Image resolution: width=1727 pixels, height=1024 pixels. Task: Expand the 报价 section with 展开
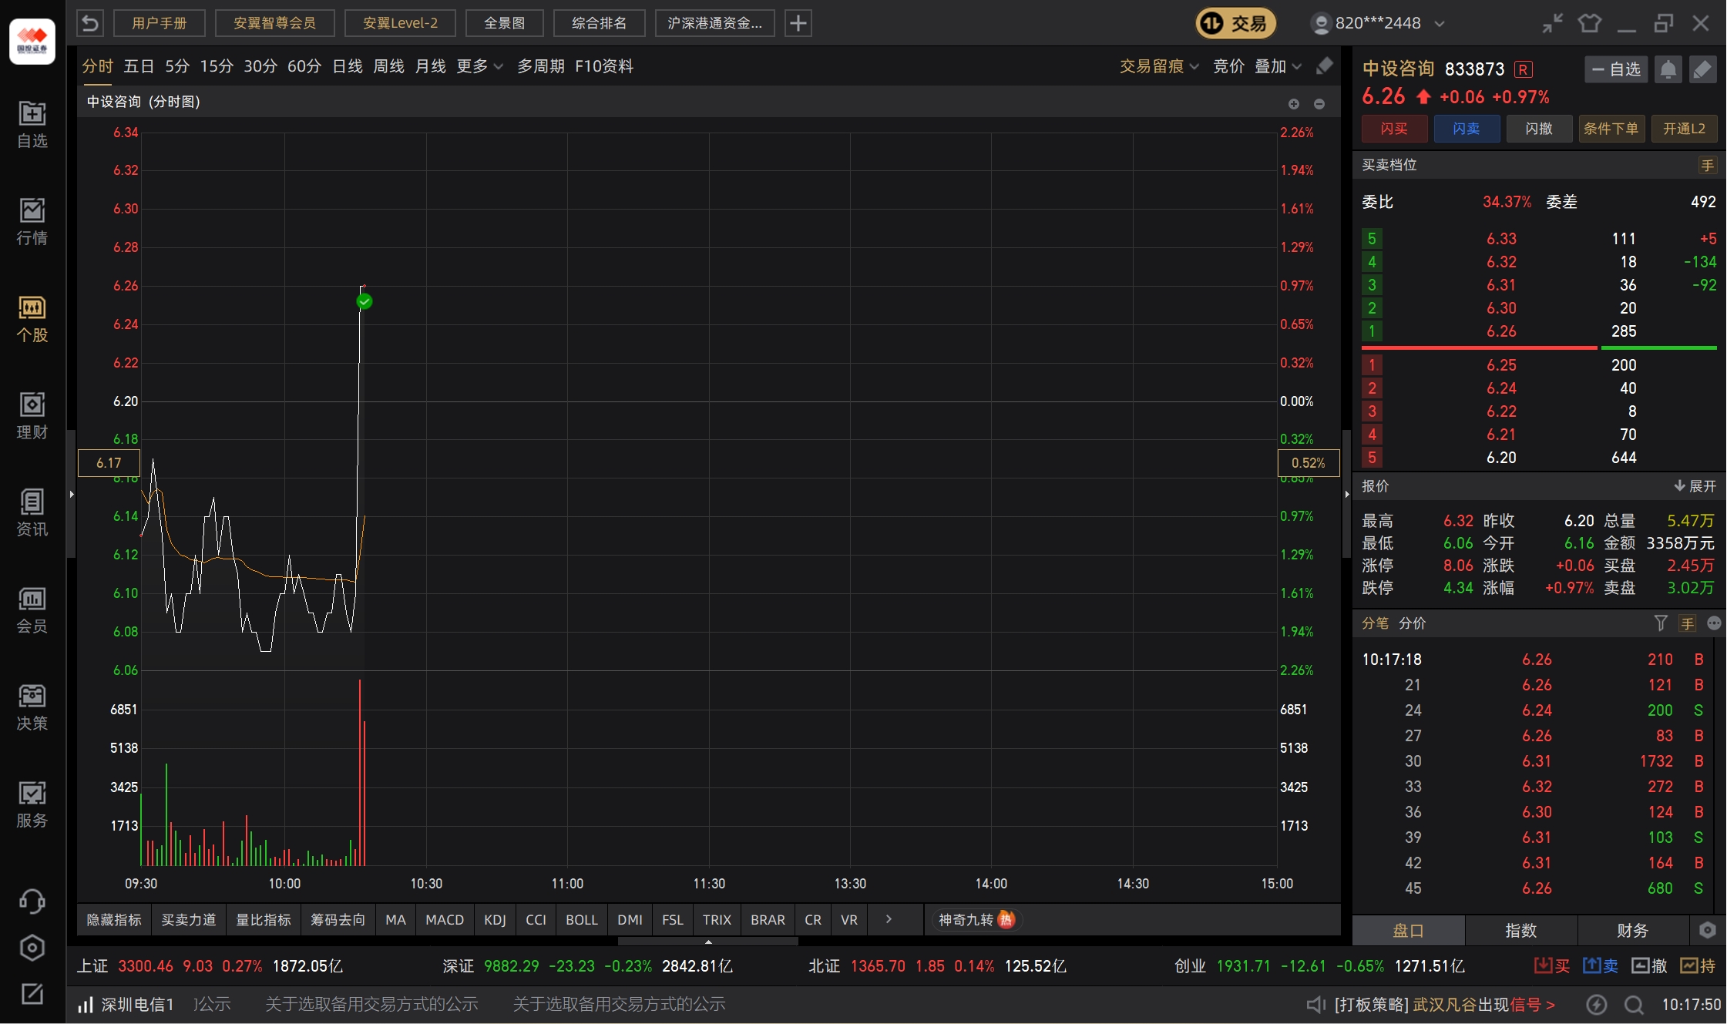coord(1695,486)
